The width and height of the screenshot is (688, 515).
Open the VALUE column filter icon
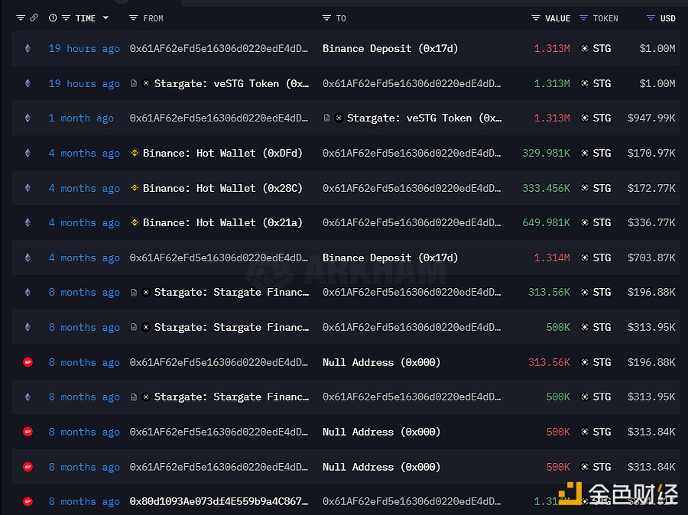tap(536, 18)
